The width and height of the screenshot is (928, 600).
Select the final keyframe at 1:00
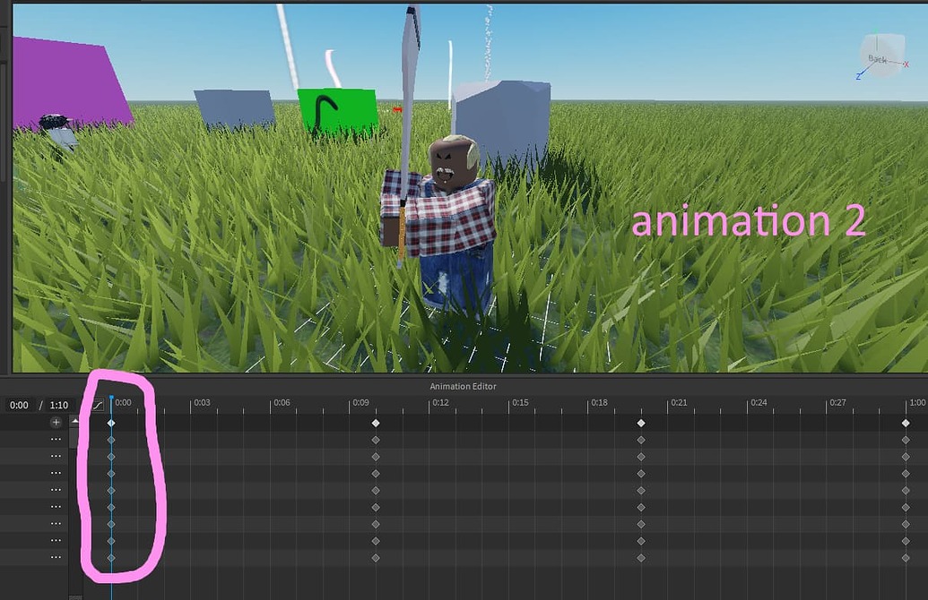[904, 423]
